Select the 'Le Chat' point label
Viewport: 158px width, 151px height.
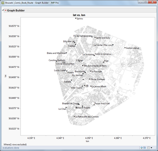coord(62,109)
